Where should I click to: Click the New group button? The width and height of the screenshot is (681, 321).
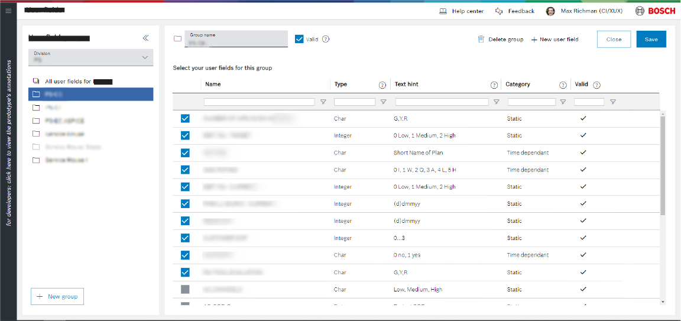coord(57,297)
